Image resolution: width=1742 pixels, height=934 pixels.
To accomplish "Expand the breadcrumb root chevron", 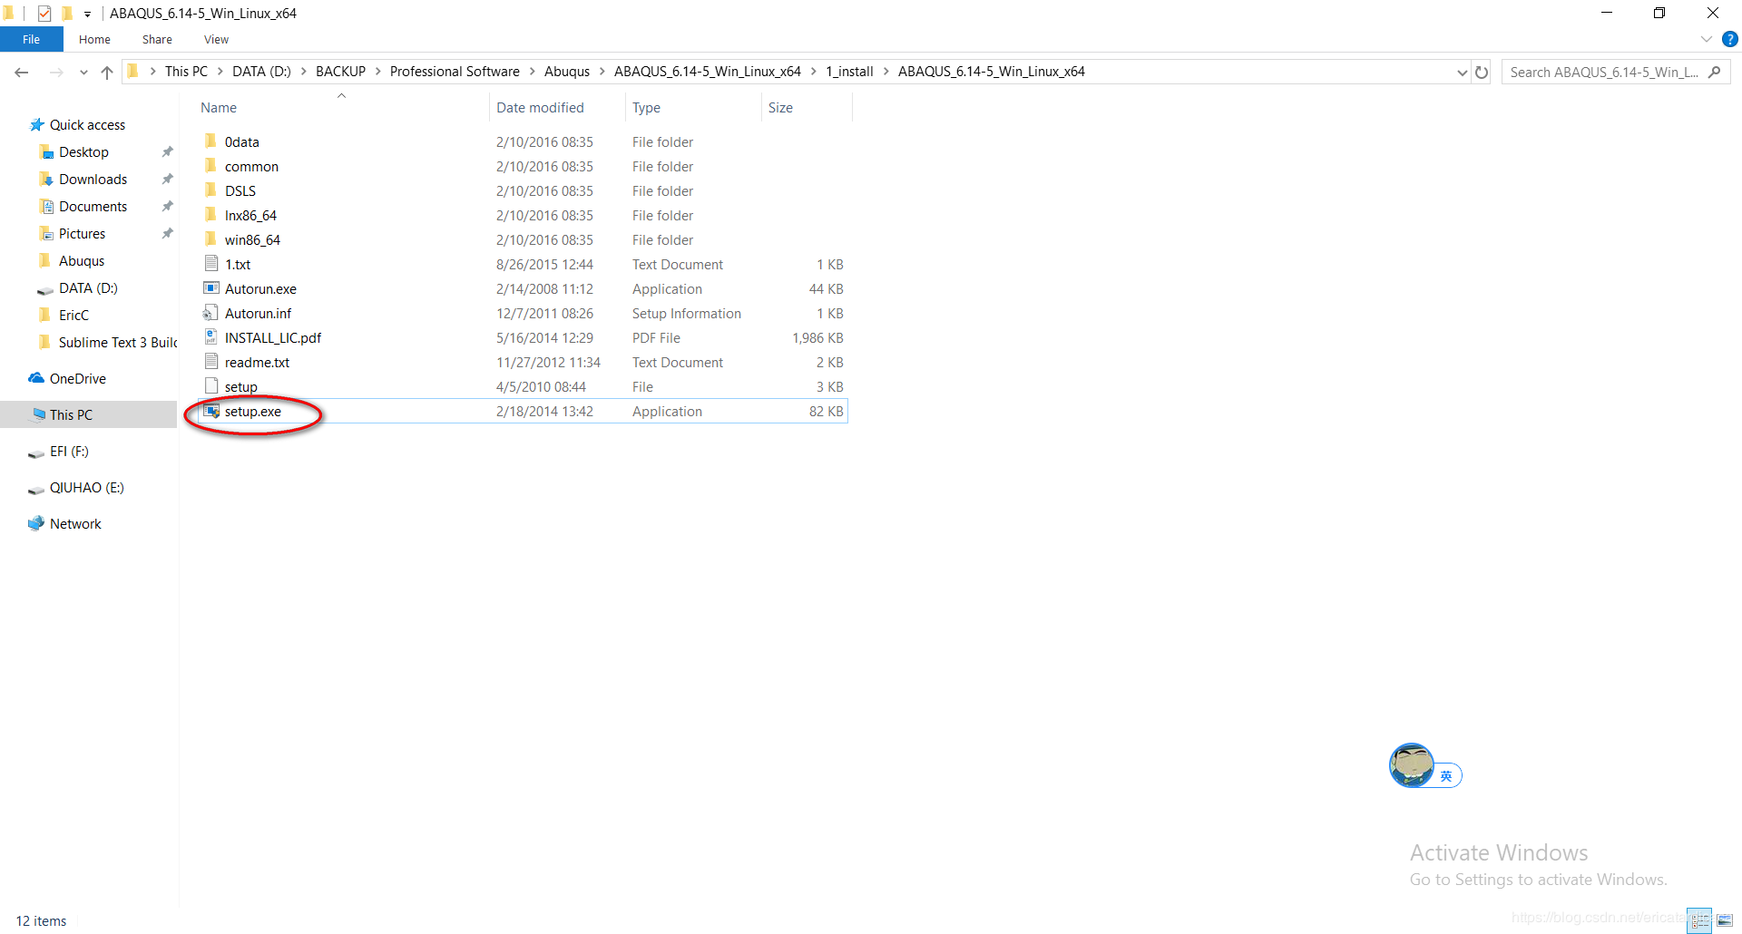I will 152,72.
